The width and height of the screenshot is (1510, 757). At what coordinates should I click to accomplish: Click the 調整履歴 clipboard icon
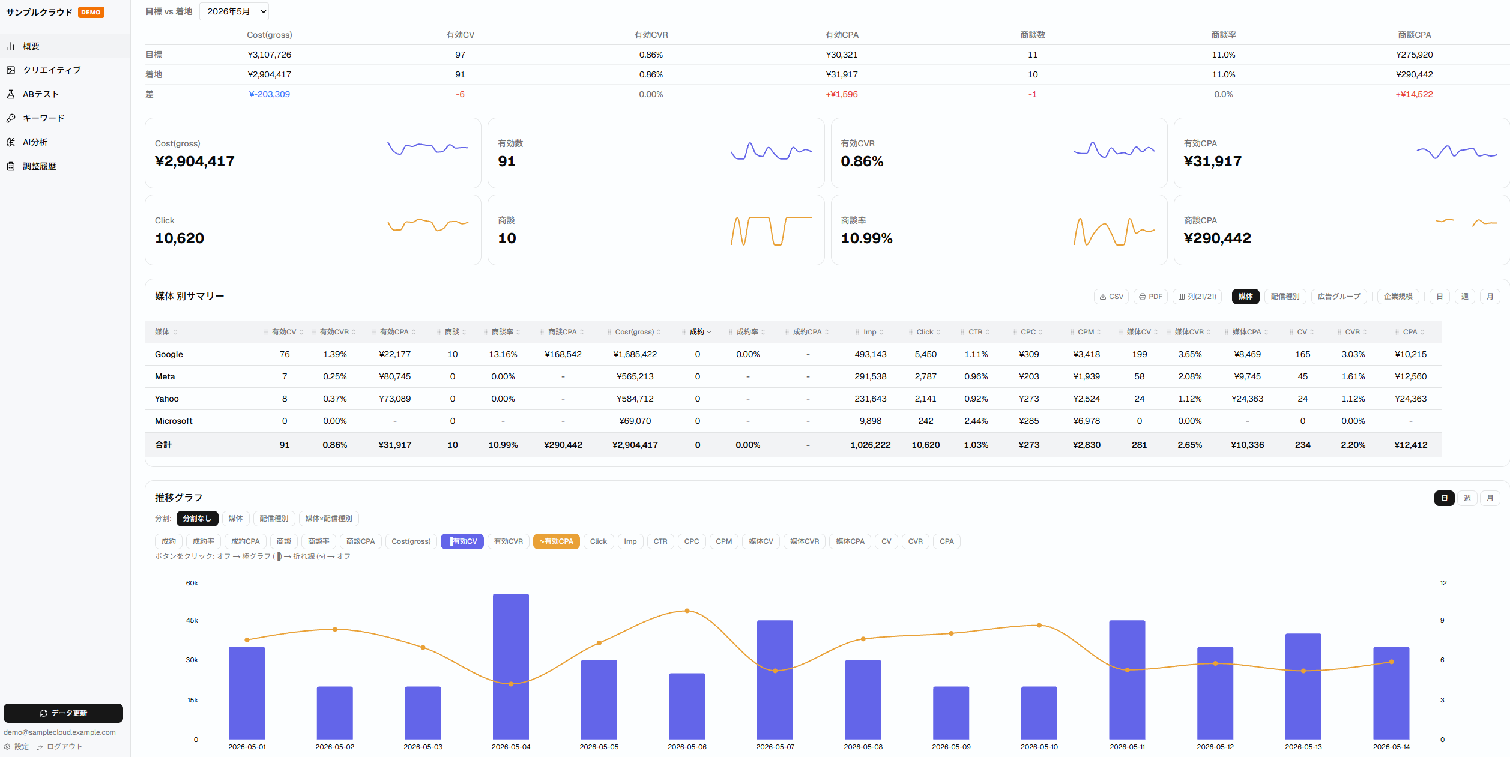tap(11, 166)
